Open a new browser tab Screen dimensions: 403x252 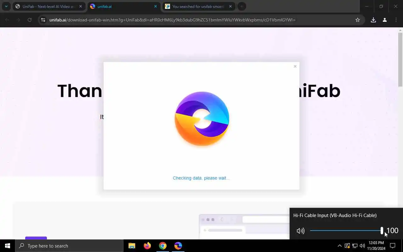pos(241,6)
